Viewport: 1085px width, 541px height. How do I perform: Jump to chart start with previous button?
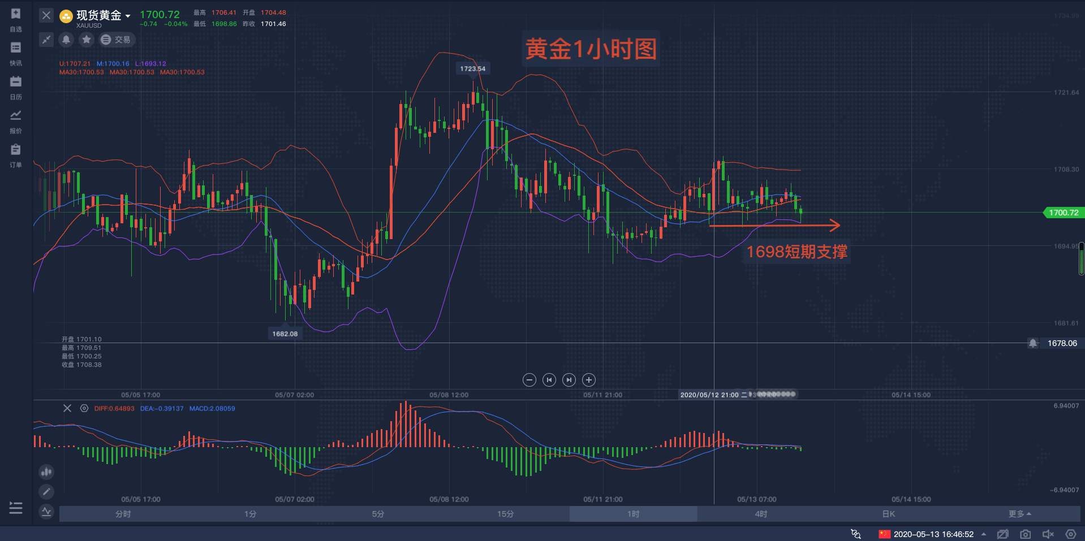click(549, 380)
